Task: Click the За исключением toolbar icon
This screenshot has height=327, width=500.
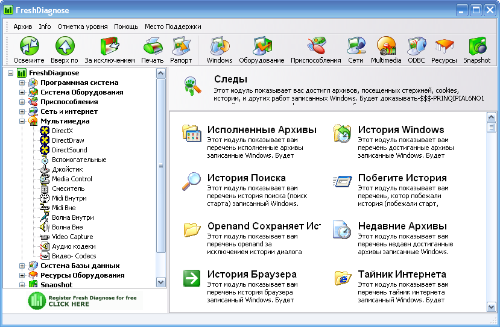Action: point(110,46)
